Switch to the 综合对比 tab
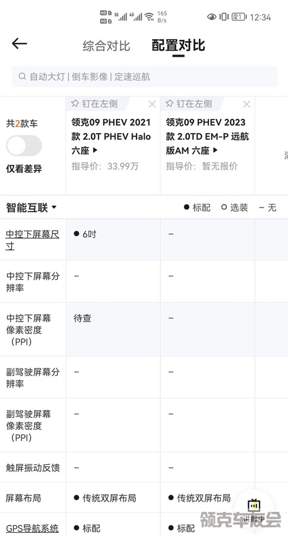 point(106,46)
